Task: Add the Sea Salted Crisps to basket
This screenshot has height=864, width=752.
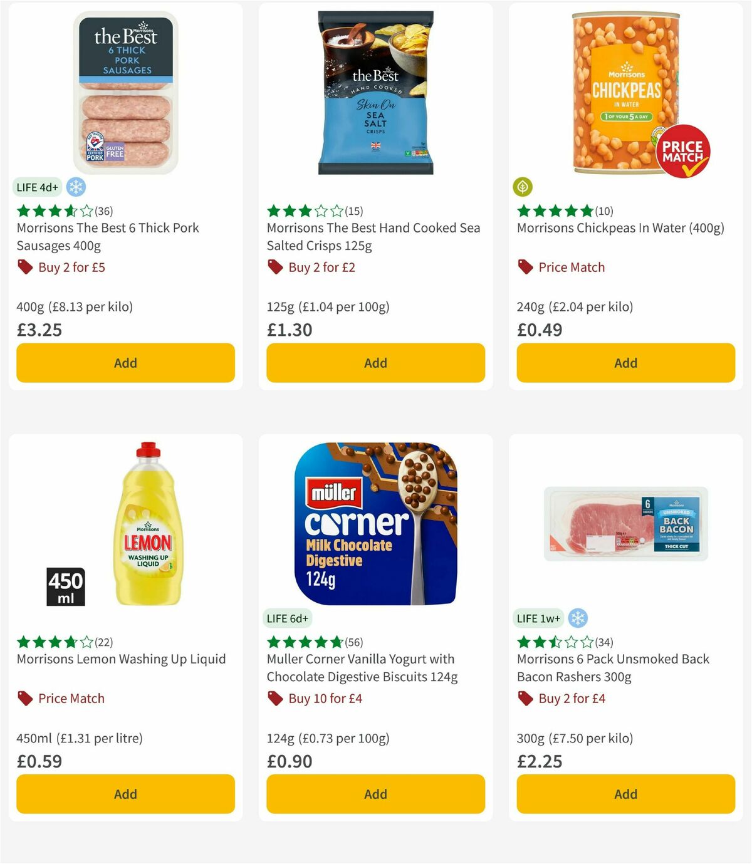Action: (x=375, y=362)
